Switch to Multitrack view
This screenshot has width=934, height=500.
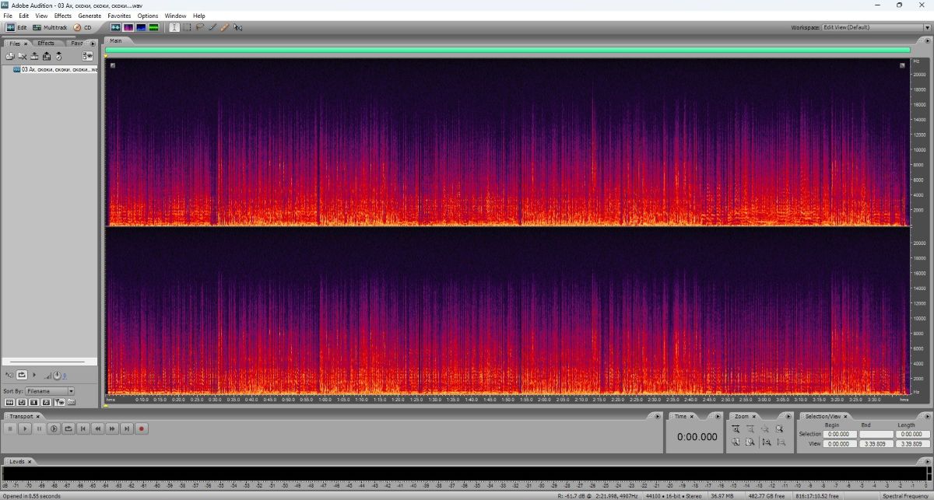[x=51, y=27]
